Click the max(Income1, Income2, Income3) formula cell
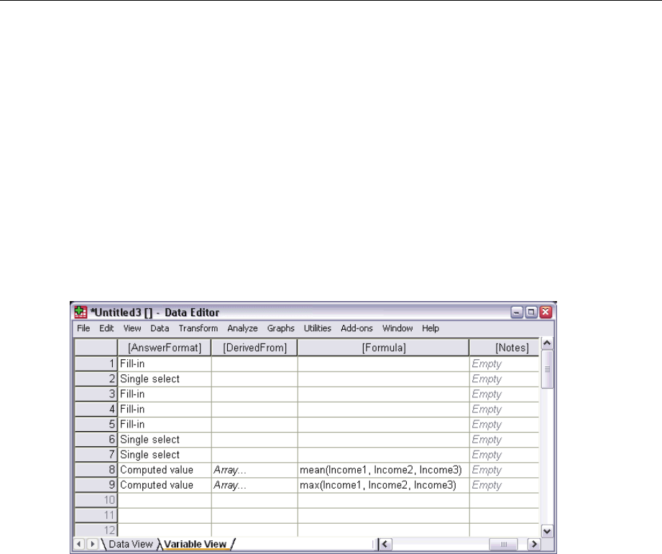Screen dimensions: 662x554 383,485
